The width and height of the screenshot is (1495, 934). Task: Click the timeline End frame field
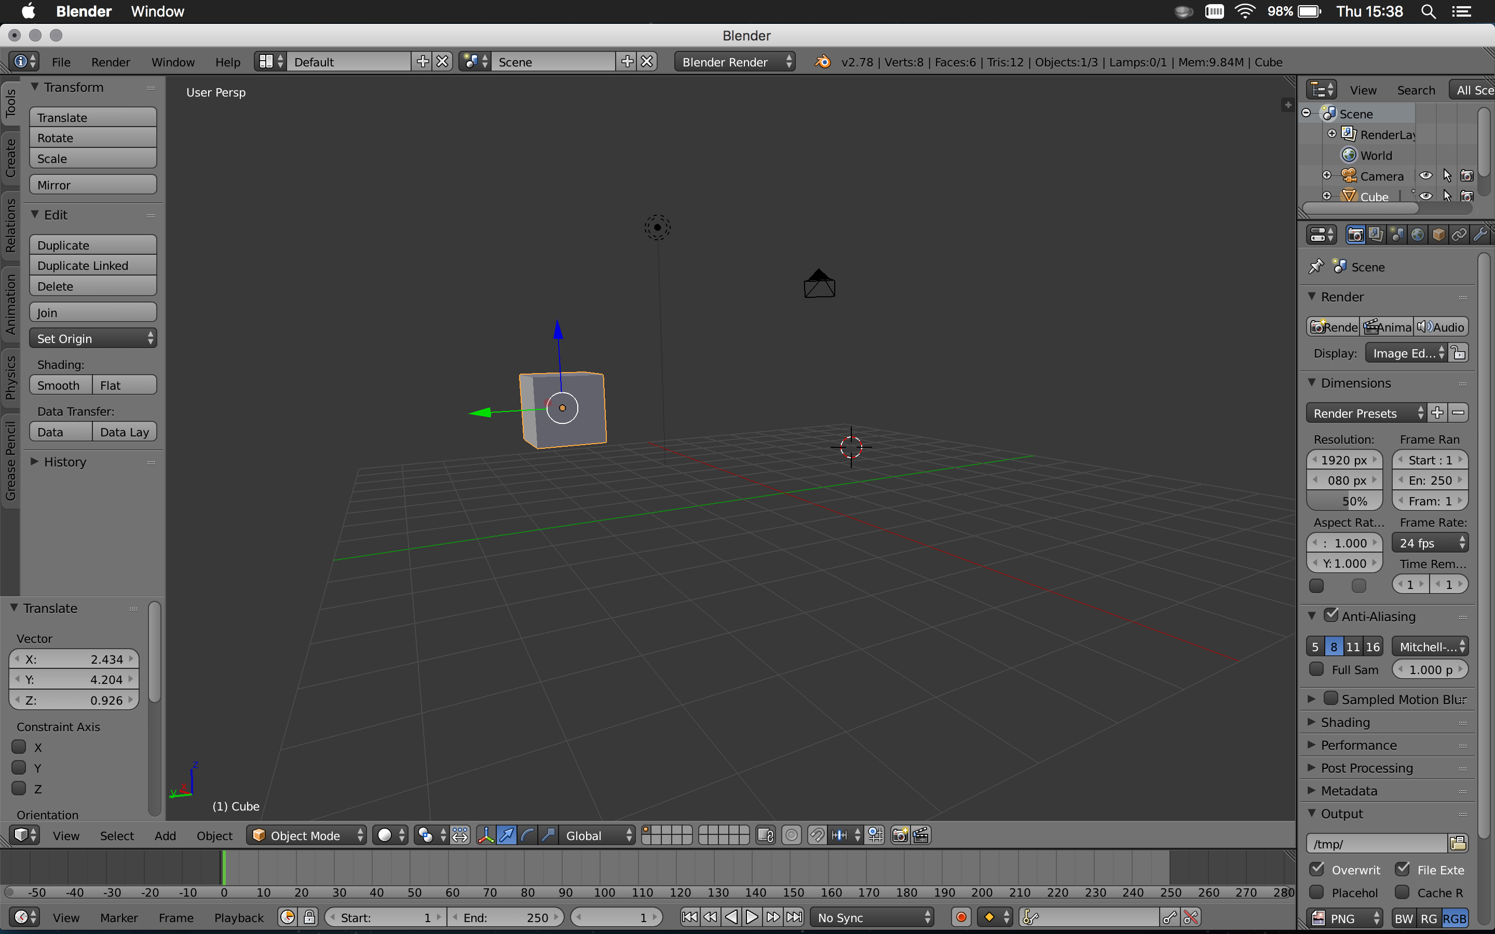(505, 917)
